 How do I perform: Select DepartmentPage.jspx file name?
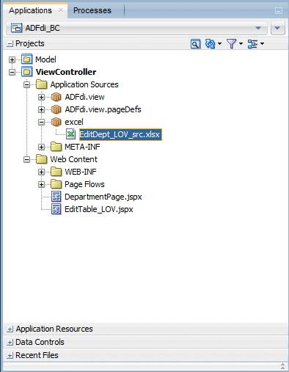(103, 197)
